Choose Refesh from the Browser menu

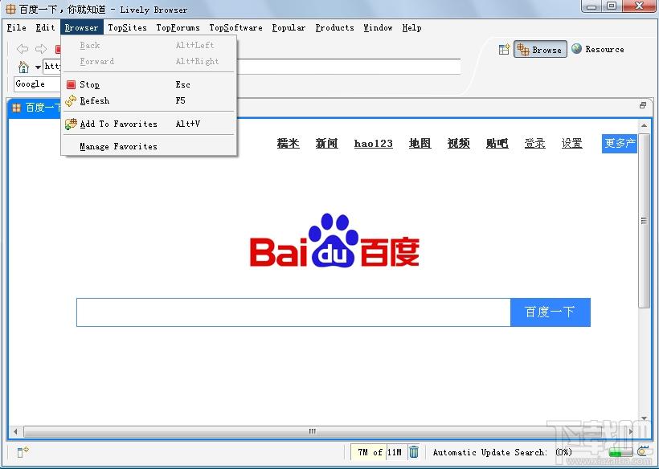[x=149, y=100]
